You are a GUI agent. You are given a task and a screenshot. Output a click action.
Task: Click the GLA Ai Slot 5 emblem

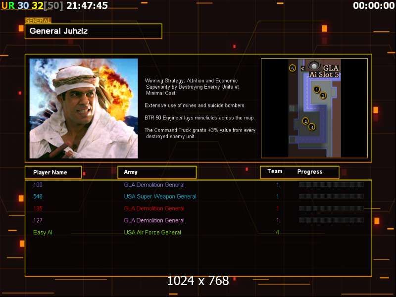(x=314, y=66)
